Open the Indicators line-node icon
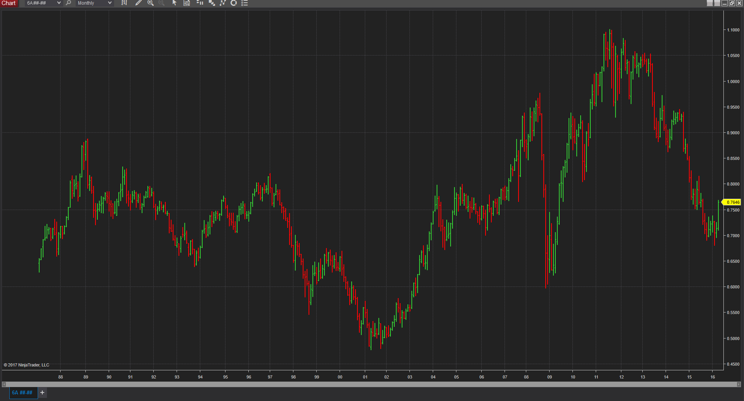The image size is (744, 401). point(223,3)
